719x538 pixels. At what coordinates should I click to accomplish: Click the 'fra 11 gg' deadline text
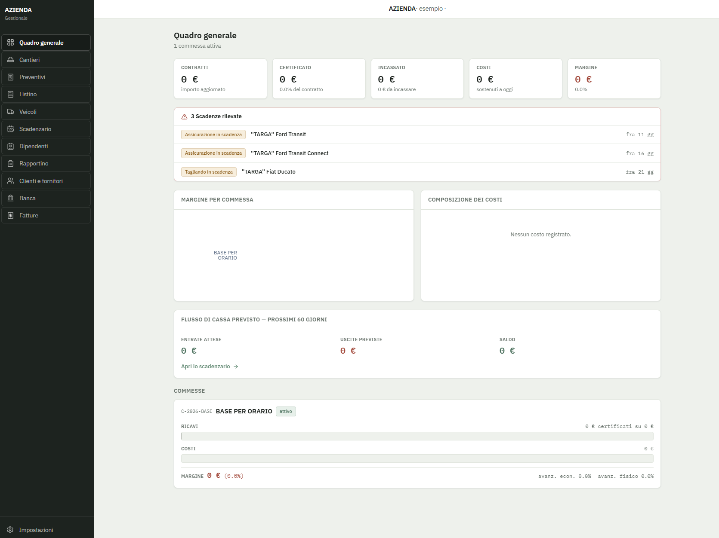click(639, 134)
